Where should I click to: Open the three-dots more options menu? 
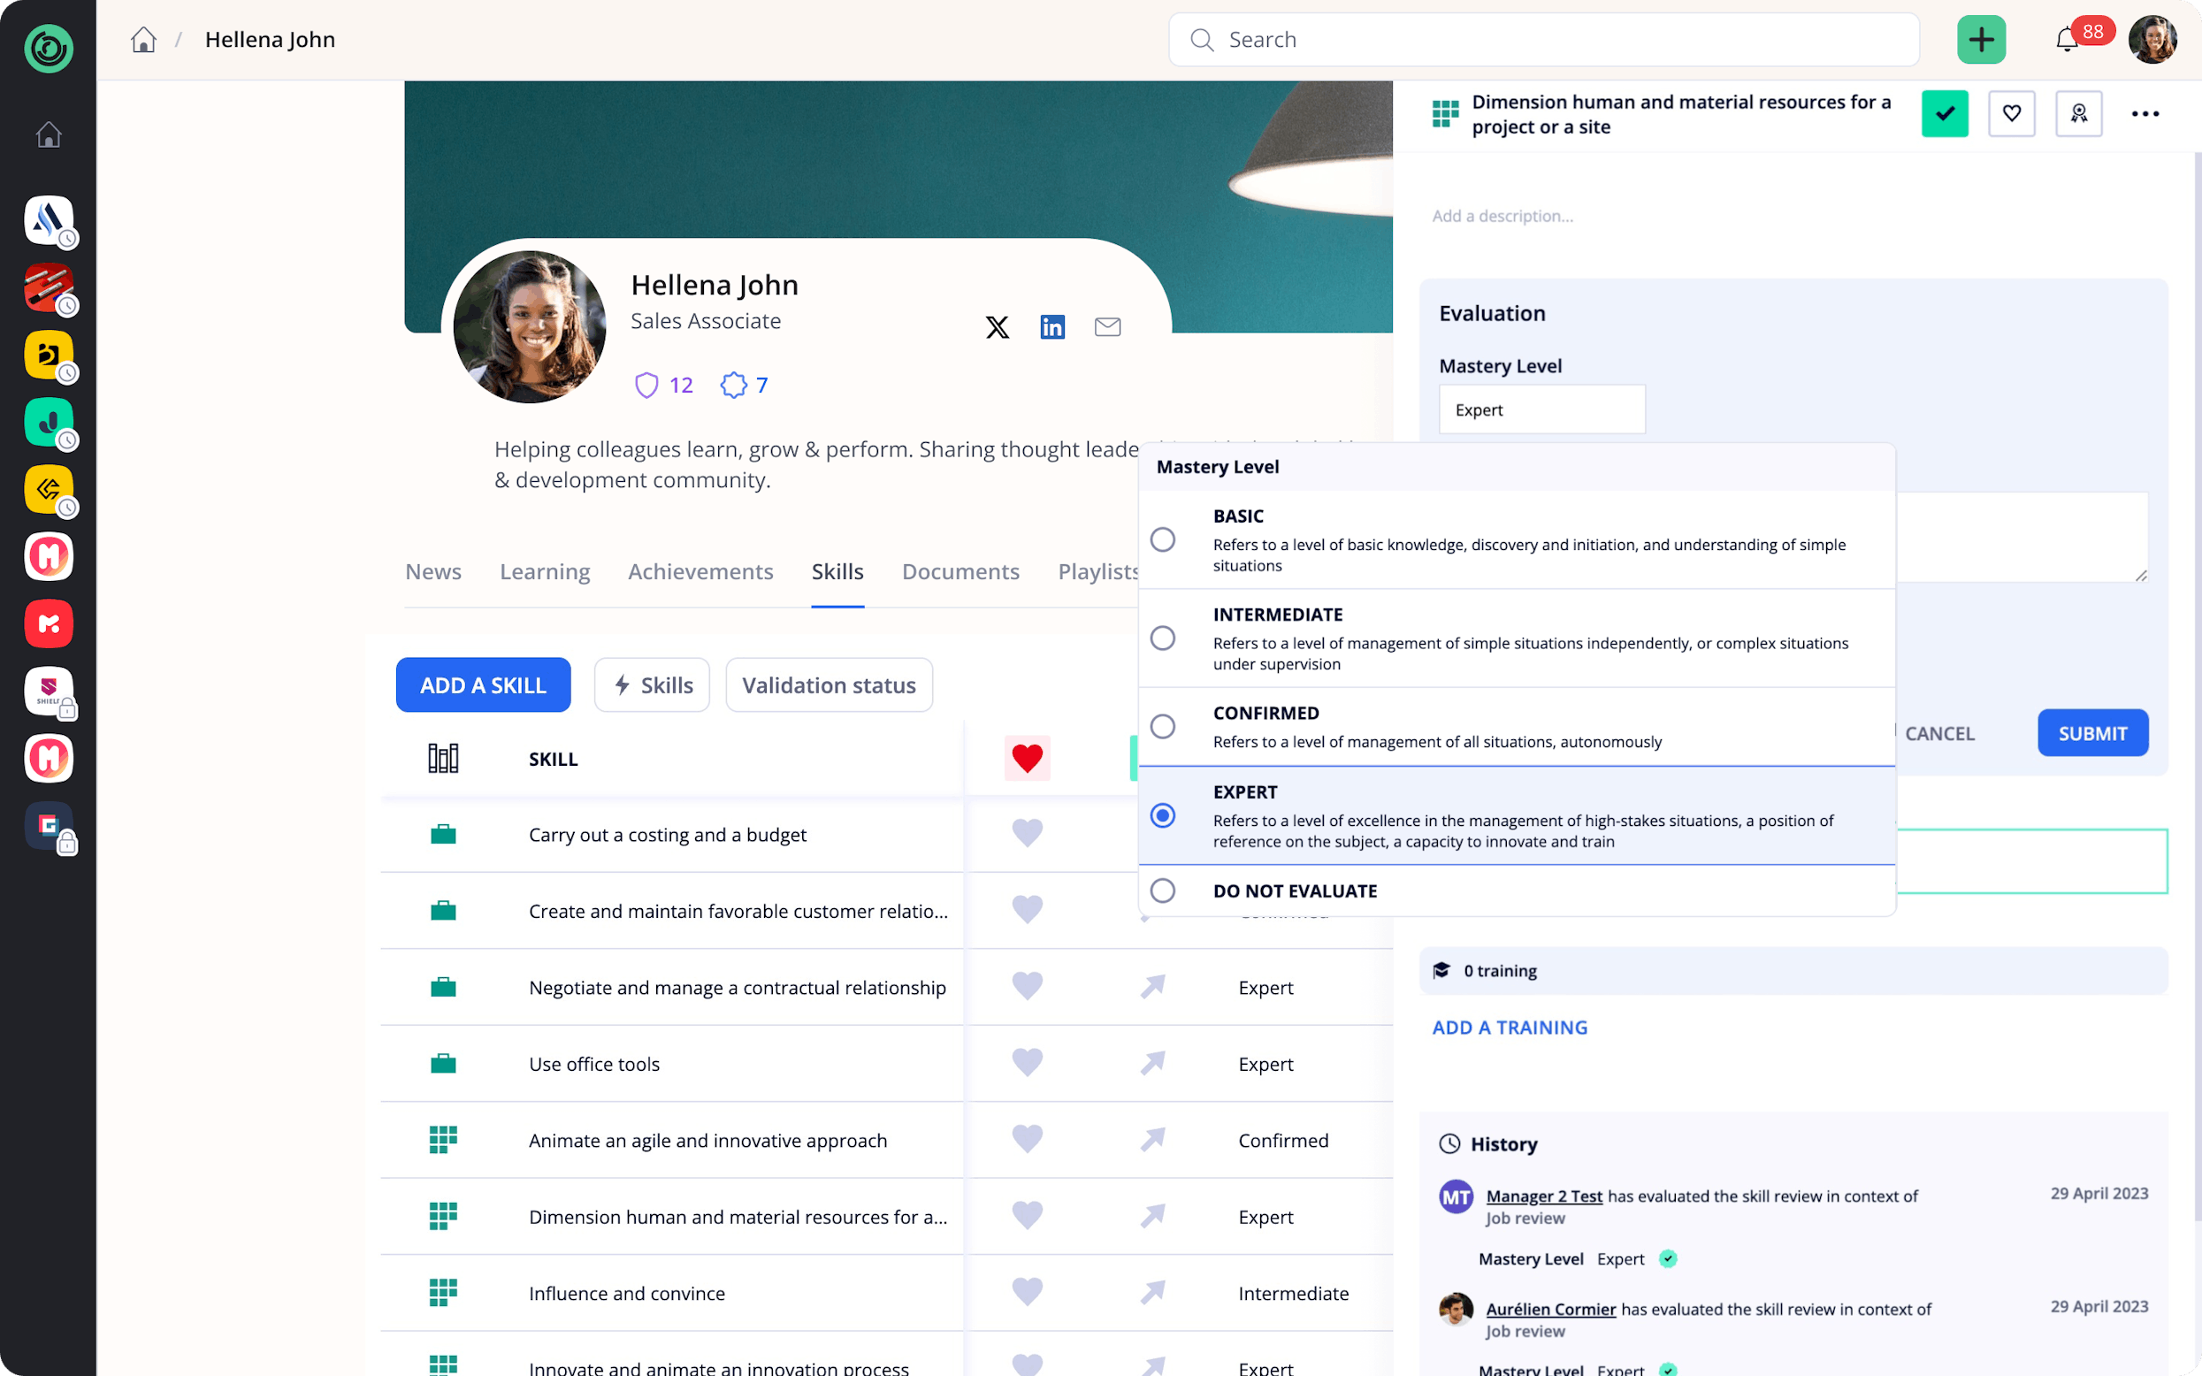coord(2145,114)
